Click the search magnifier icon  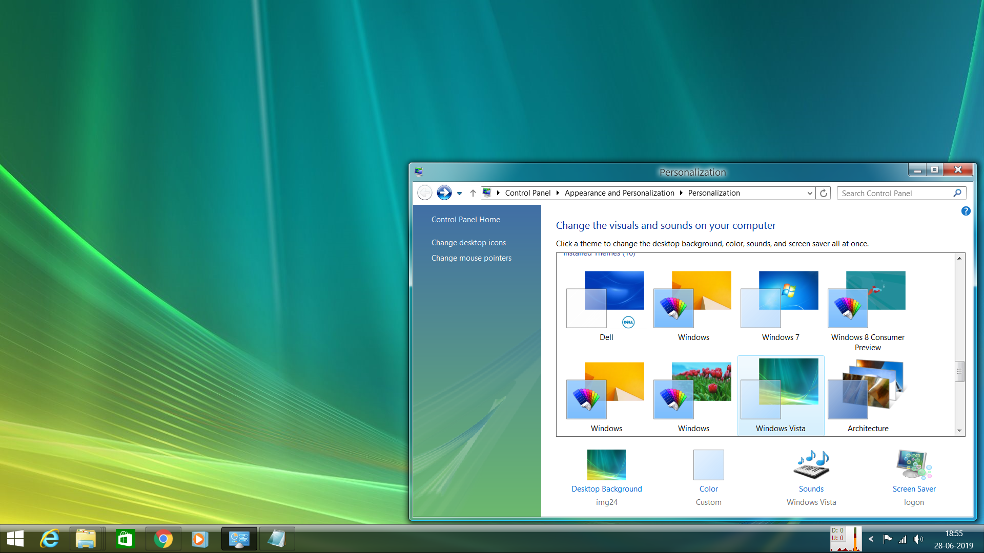tap(957, 193)
